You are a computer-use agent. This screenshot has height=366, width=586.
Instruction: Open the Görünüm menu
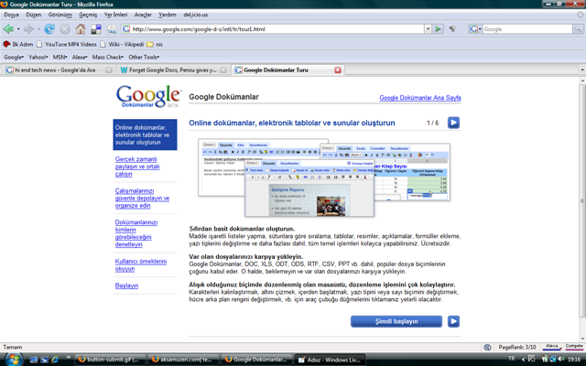point(60,15)
